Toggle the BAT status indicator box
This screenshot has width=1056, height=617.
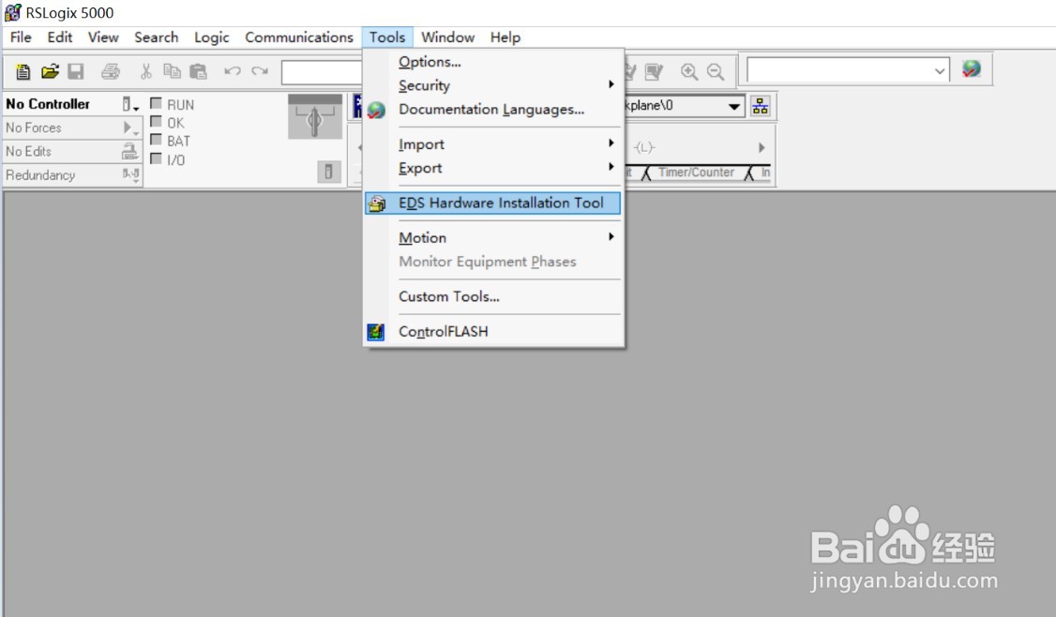[157, 140]
